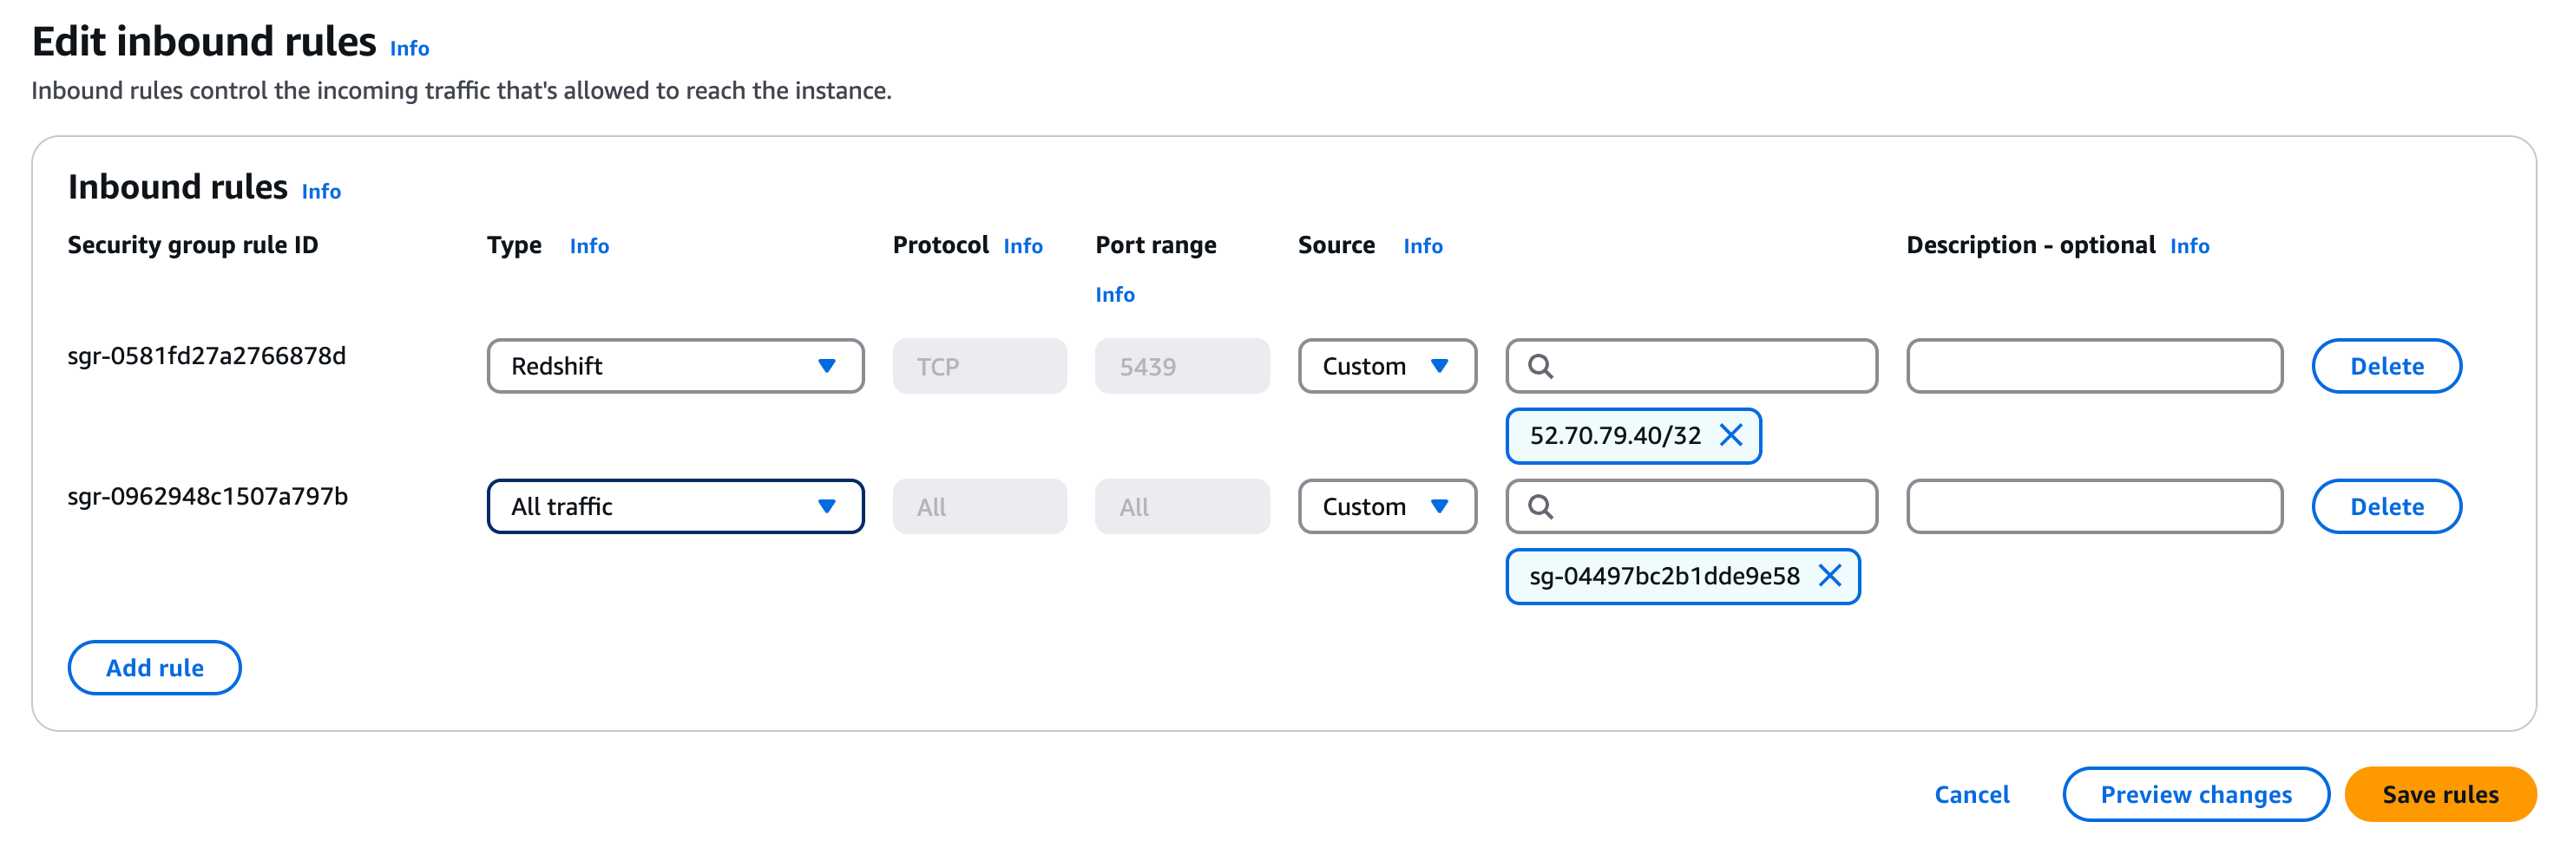
Task: Open the Type dropdown showing Redshift
Action: (674, 366)
